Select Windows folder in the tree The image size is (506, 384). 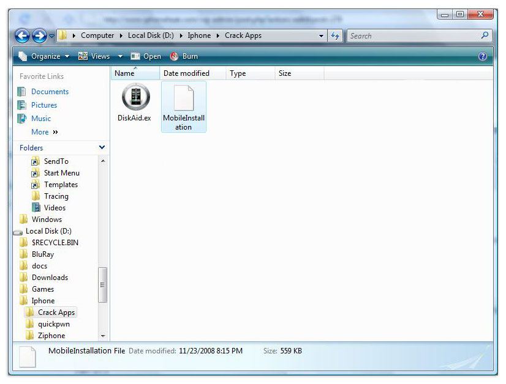[47, 220]
